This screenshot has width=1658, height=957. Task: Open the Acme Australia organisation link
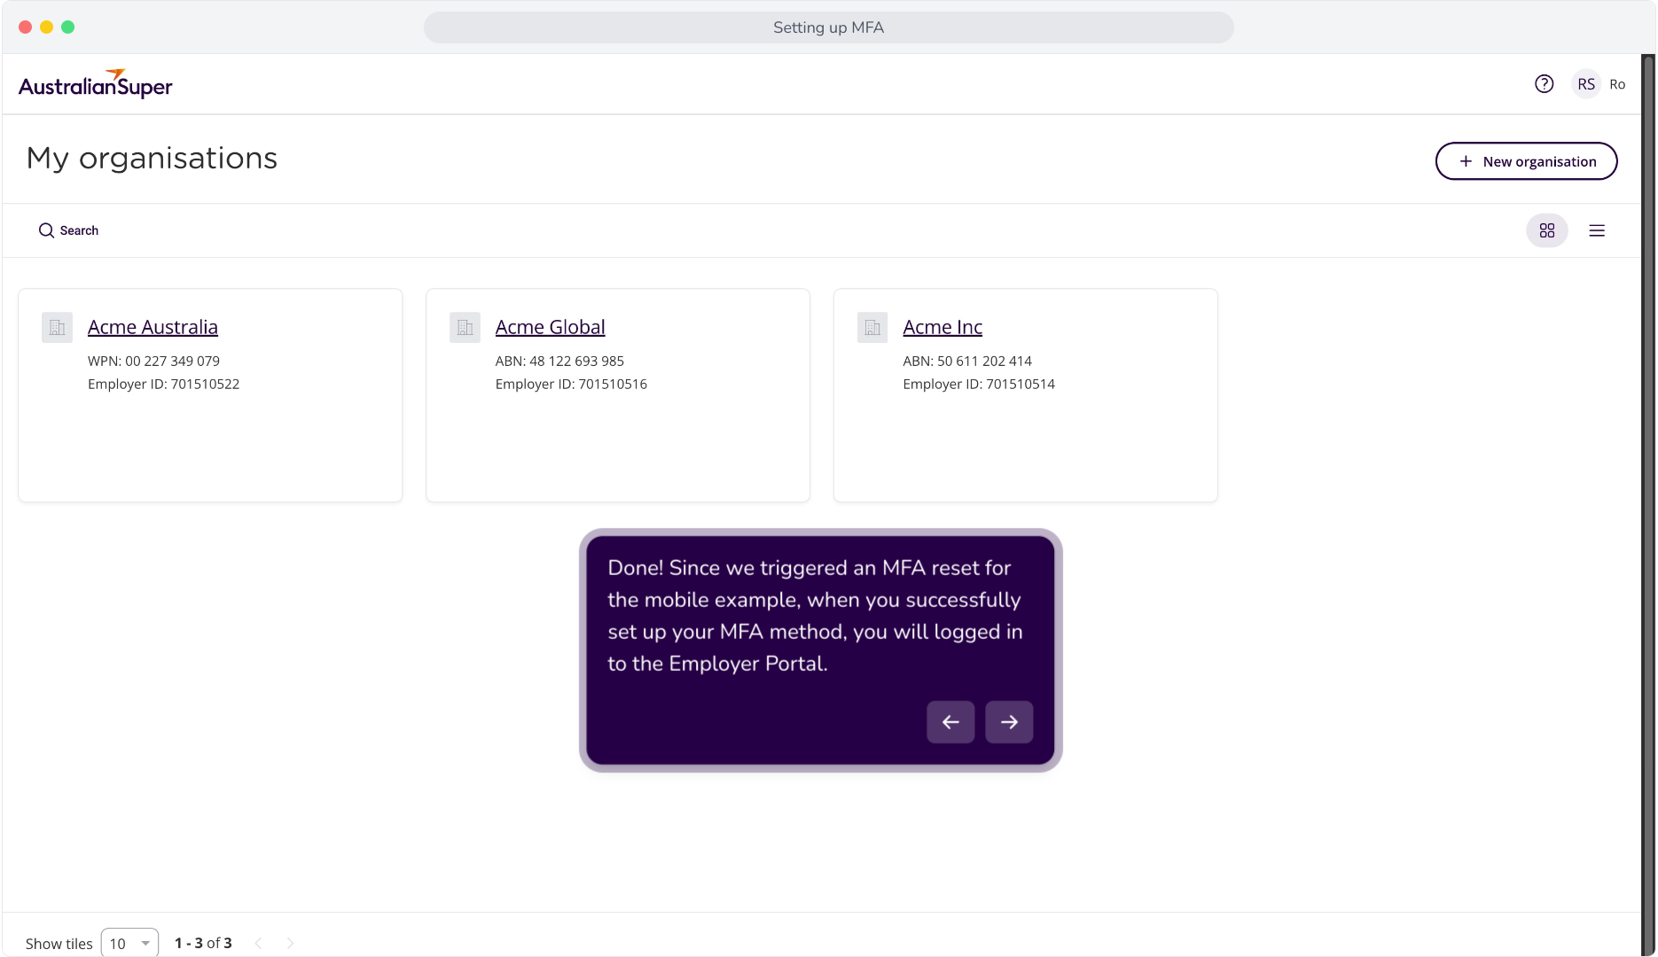153,327
